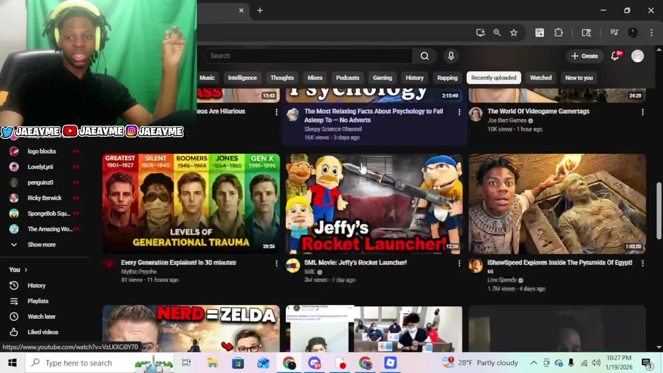The image size is (663, 373).
Task: Open Chrome zoom magnifier in address bar
Action: (497, 33)
